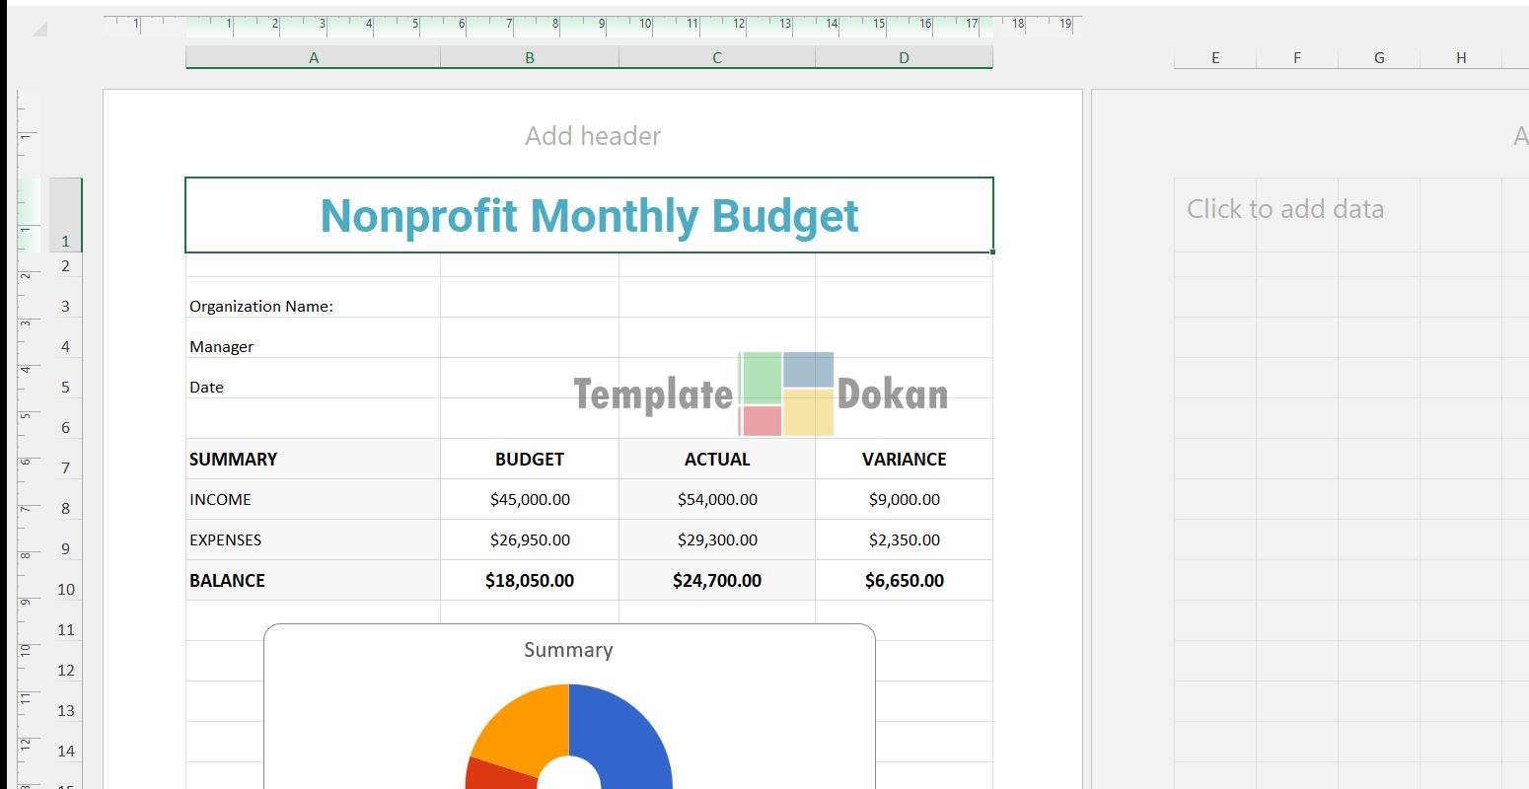Select the expenses actual value $29,300.00
1529x789 pixels.
coord(717,539)
